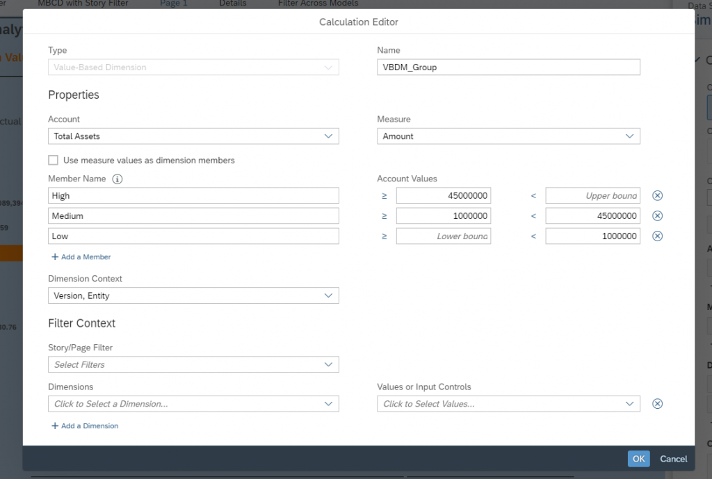Click the Story/Page Filter label
The height and width of the screenshot is (479, 712).
tap(81, 348)
